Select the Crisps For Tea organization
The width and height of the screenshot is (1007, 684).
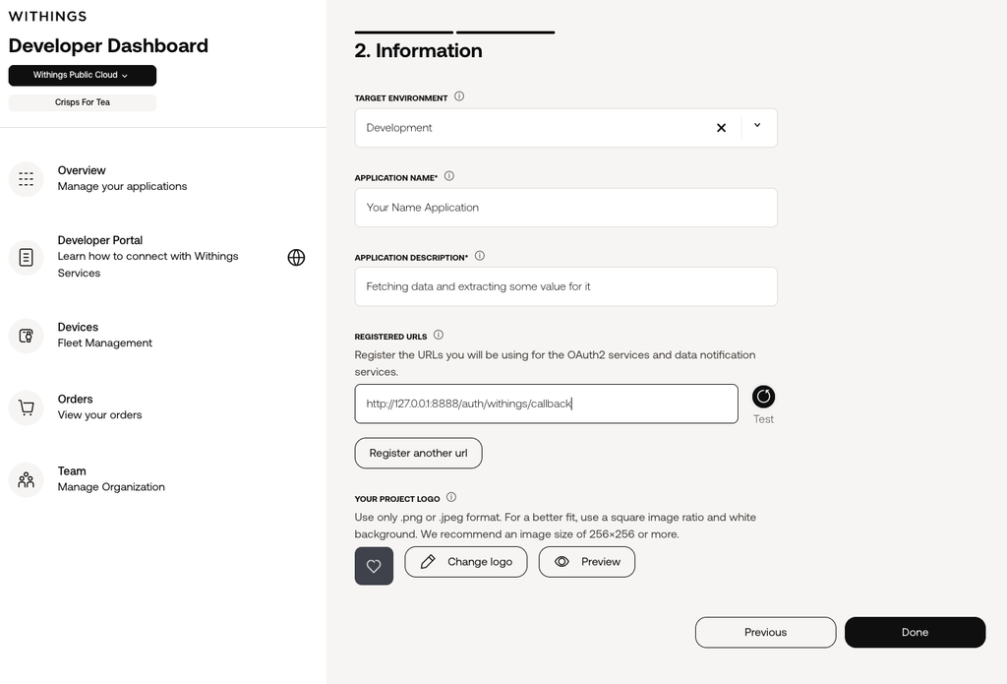click(83, 103)
